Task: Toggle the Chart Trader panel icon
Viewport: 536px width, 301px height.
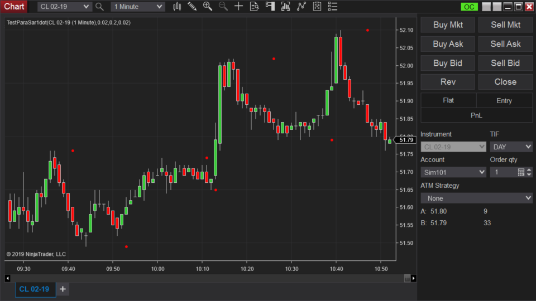Action: [270, 7]
